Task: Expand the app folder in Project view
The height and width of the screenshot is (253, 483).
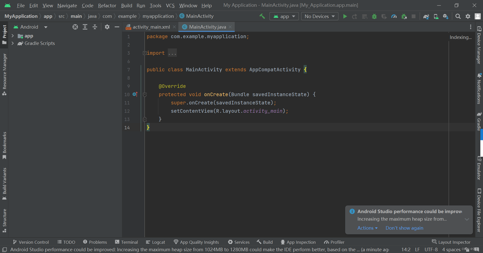Action: click(x=13, y=36)
